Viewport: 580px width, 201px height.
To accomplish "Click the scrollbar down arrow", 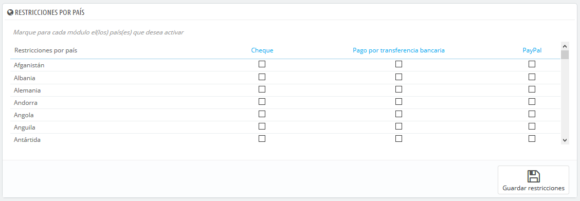I will (x=565, y=140).
